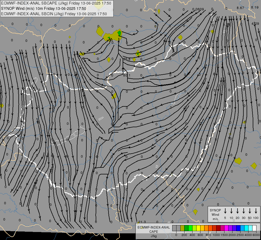Click the 200 tick label under CAPE scale
Image resolution: width=261 pixels, height=240 pixels.
[x=184, y=235]
